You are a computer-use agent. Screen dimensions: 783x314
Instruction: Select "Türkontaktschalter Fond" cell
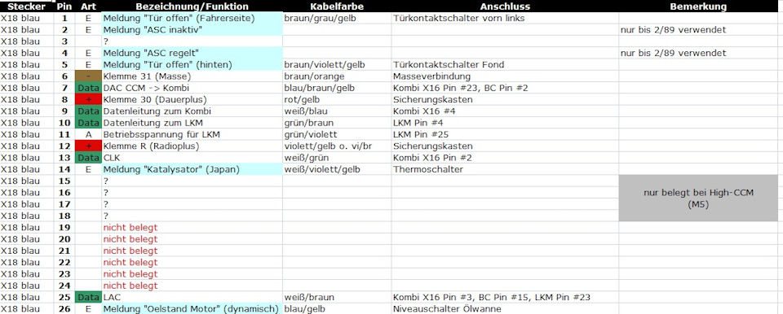(505, 65)
